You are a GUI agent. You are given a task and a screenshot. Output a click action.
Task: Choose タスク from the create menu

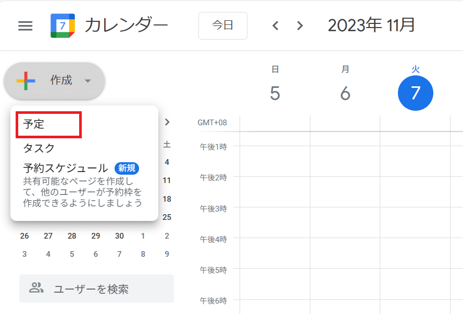39,148
